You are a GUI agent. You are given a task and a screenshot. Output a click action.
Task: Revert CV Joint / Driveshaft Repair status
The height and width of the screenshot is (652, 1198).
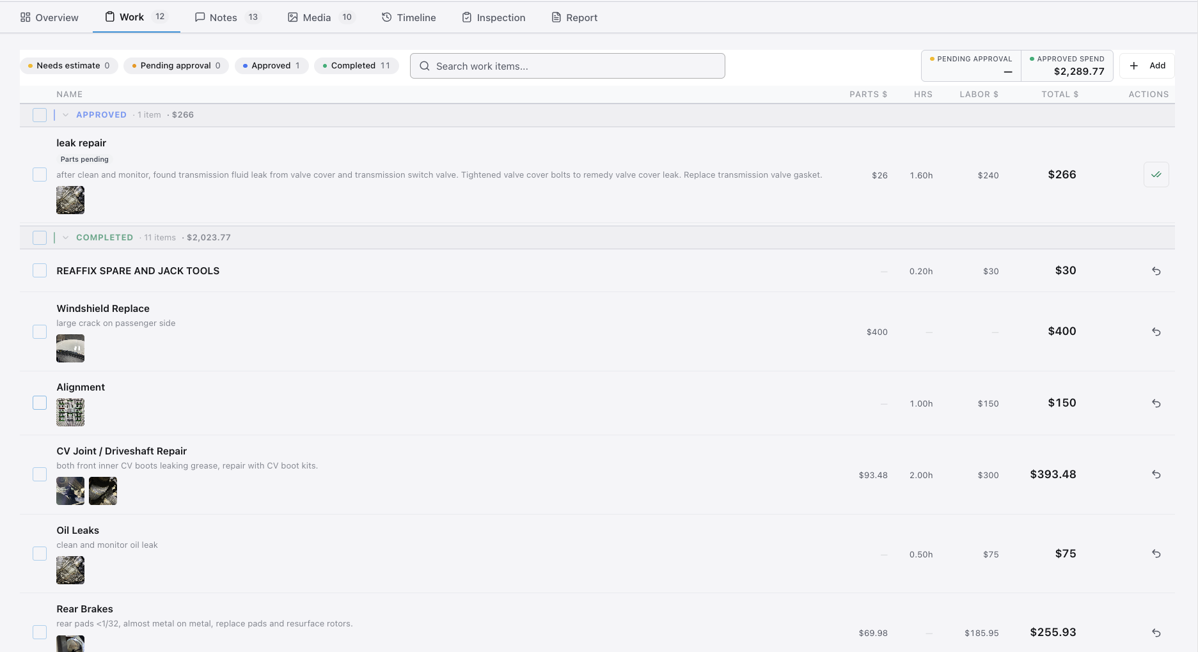point(1156,474)
